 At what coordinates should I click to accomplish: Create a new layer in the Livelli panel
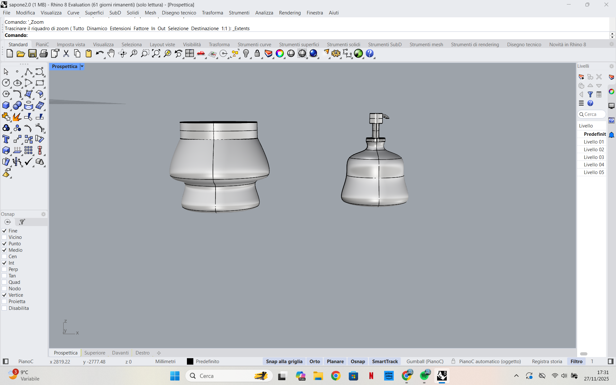click(x=582, y=77)
